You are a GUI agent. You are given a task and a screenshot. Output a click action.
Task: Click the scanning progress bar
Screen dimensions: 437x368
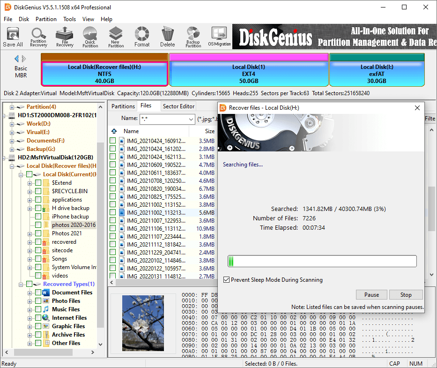[322, 261]
